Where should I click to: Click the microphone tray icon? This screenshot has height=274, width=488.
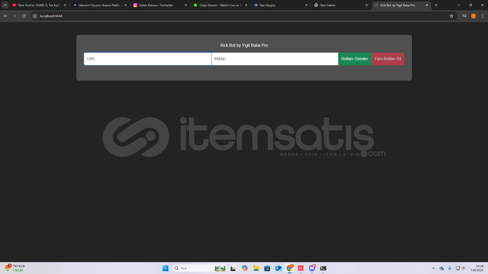(x=450, y=268)
